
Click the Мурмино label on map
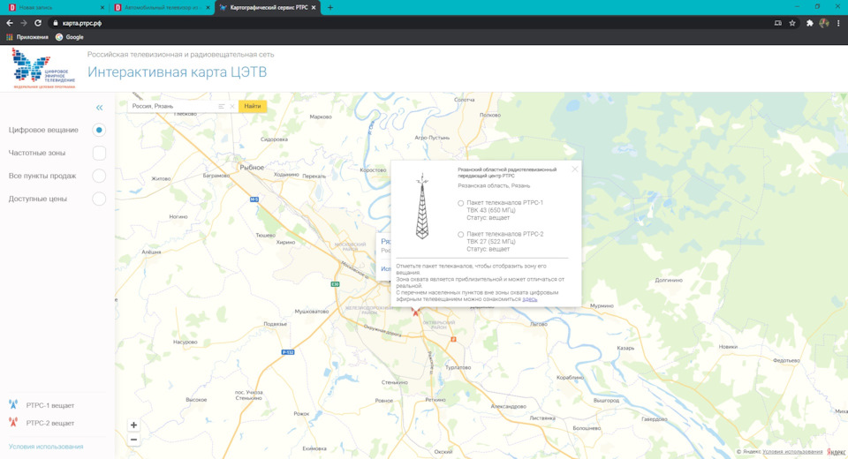[602, 306]
